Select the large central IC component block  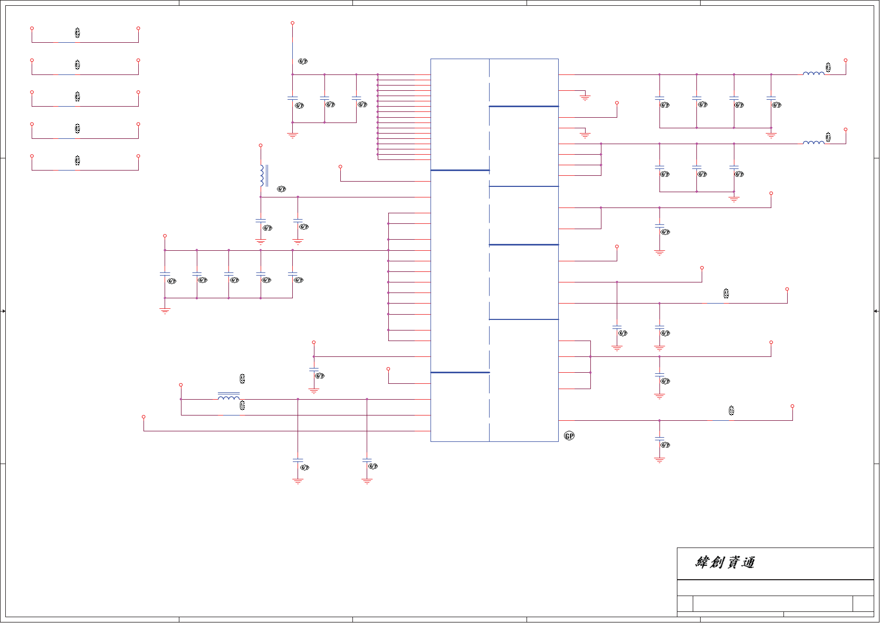tap(494, 250)
